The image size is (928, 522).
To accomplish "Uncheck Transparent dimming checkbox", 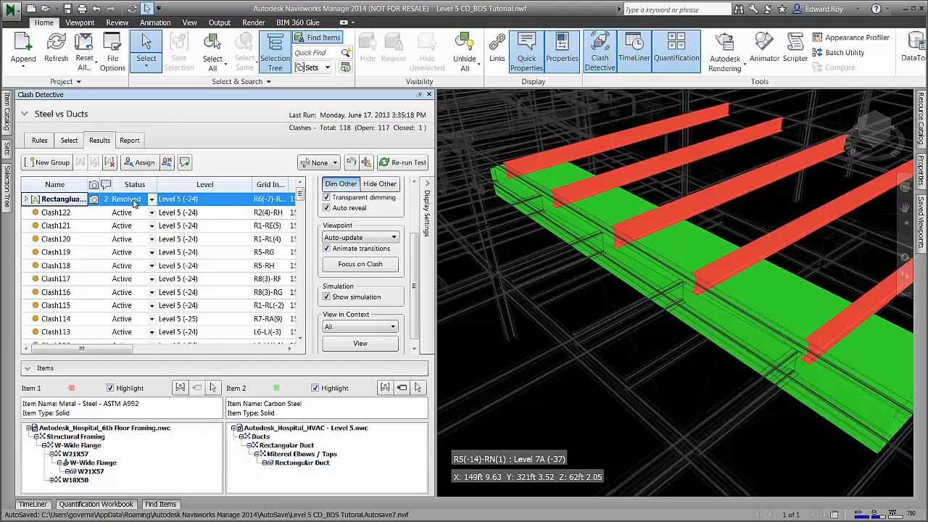I will (326, 197).
